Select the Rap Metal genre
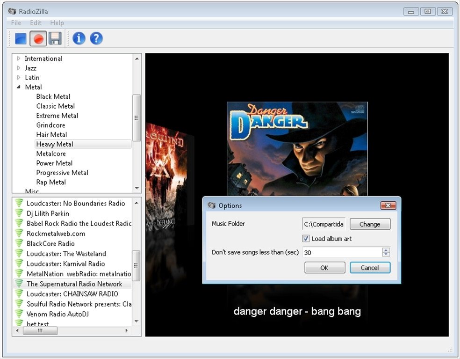The width and height of the screenshot is (460, 359). [x=51, y=182]
